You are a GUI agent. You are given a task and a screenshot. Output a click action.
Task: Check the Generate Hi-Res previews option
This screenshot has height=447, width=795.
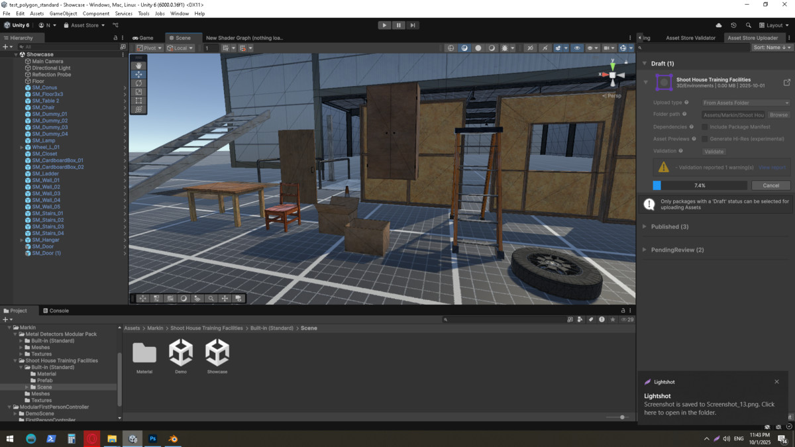pos(705,139)
